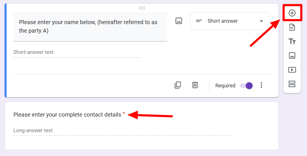Open the Short answer type dropdown

pos(230,21)
